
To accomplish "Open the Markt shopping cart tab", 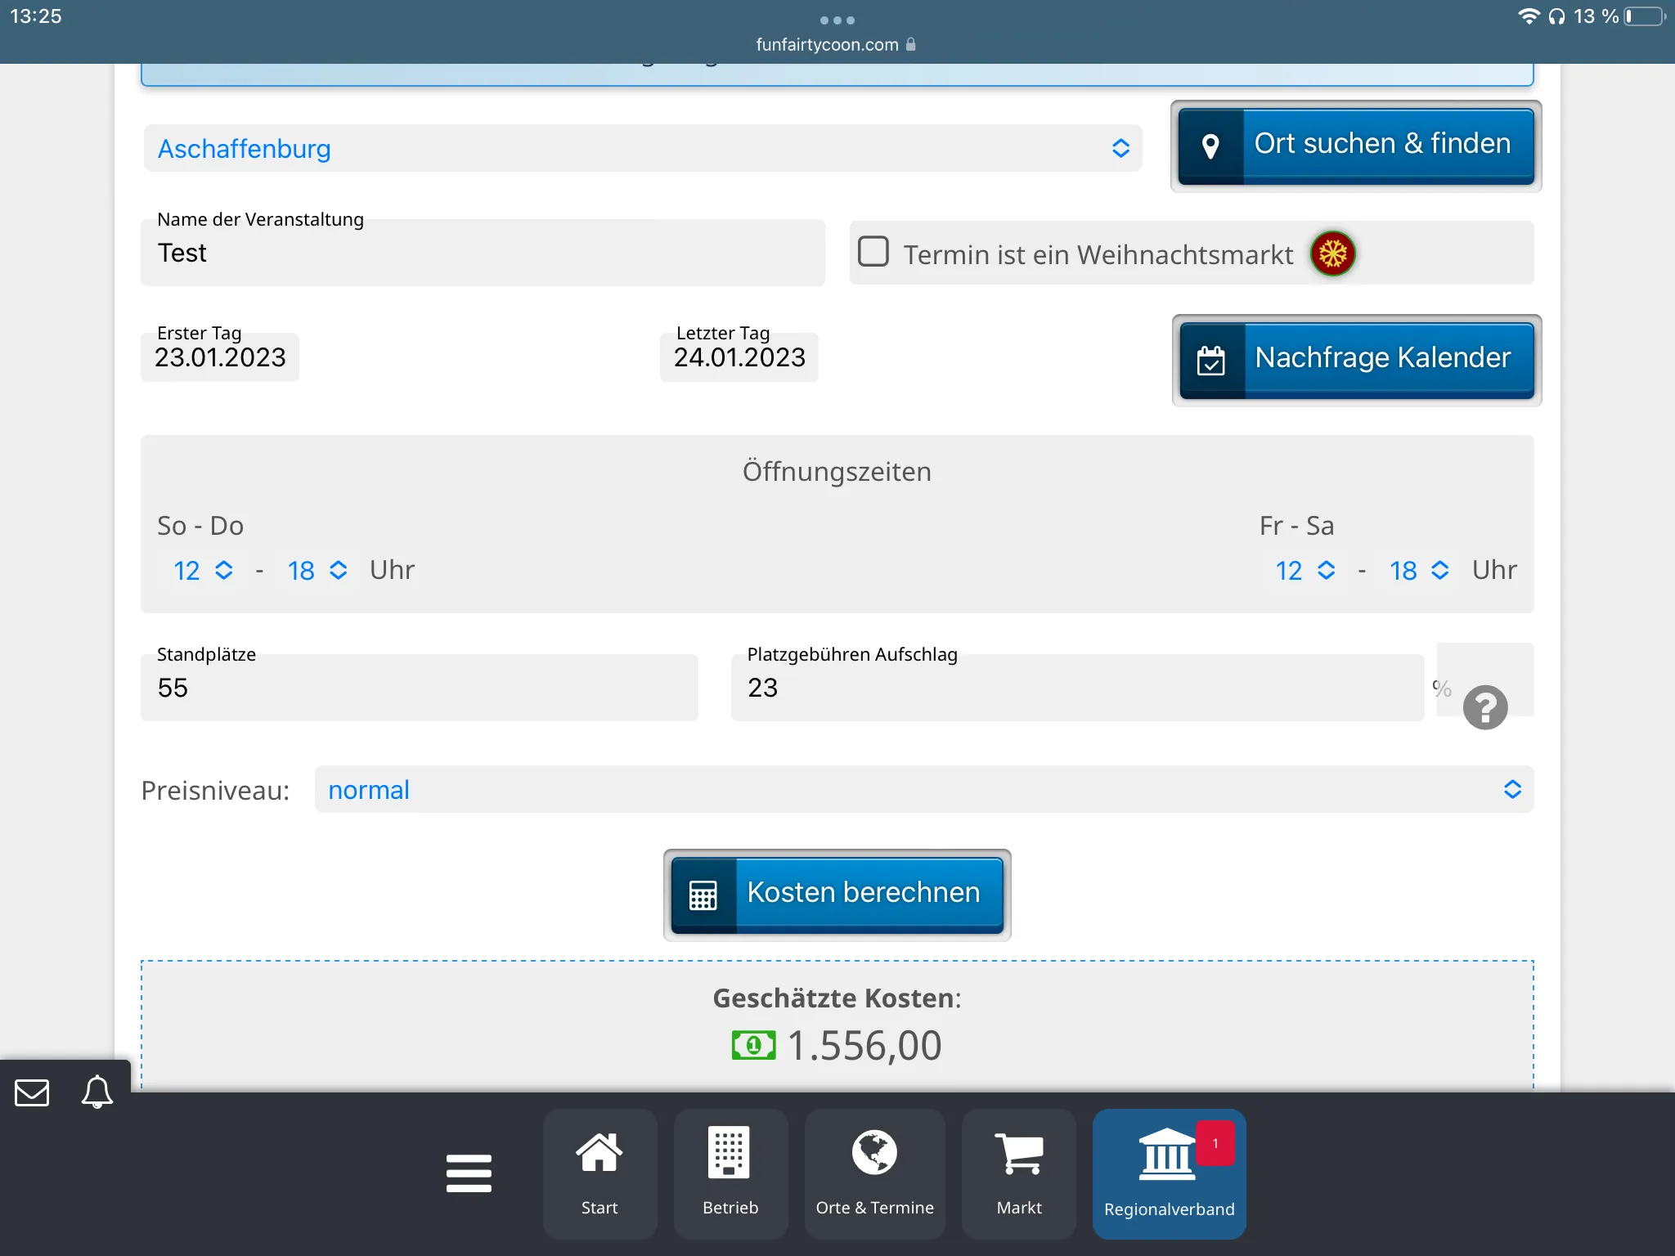I will click(x=1018, y=1173).
